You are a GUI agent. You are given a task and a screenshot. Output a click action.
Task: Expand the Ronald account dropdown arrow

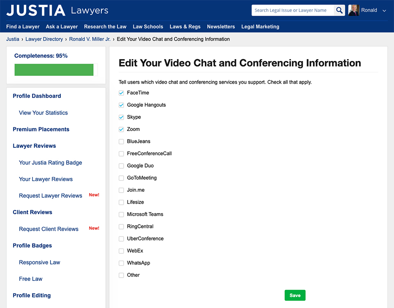[384, 11]
